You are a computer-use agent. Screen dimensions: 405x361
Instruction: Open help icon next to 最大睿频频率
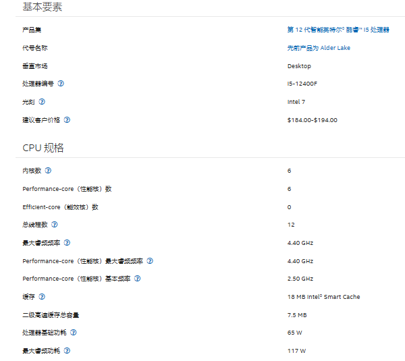pos(67,243)
